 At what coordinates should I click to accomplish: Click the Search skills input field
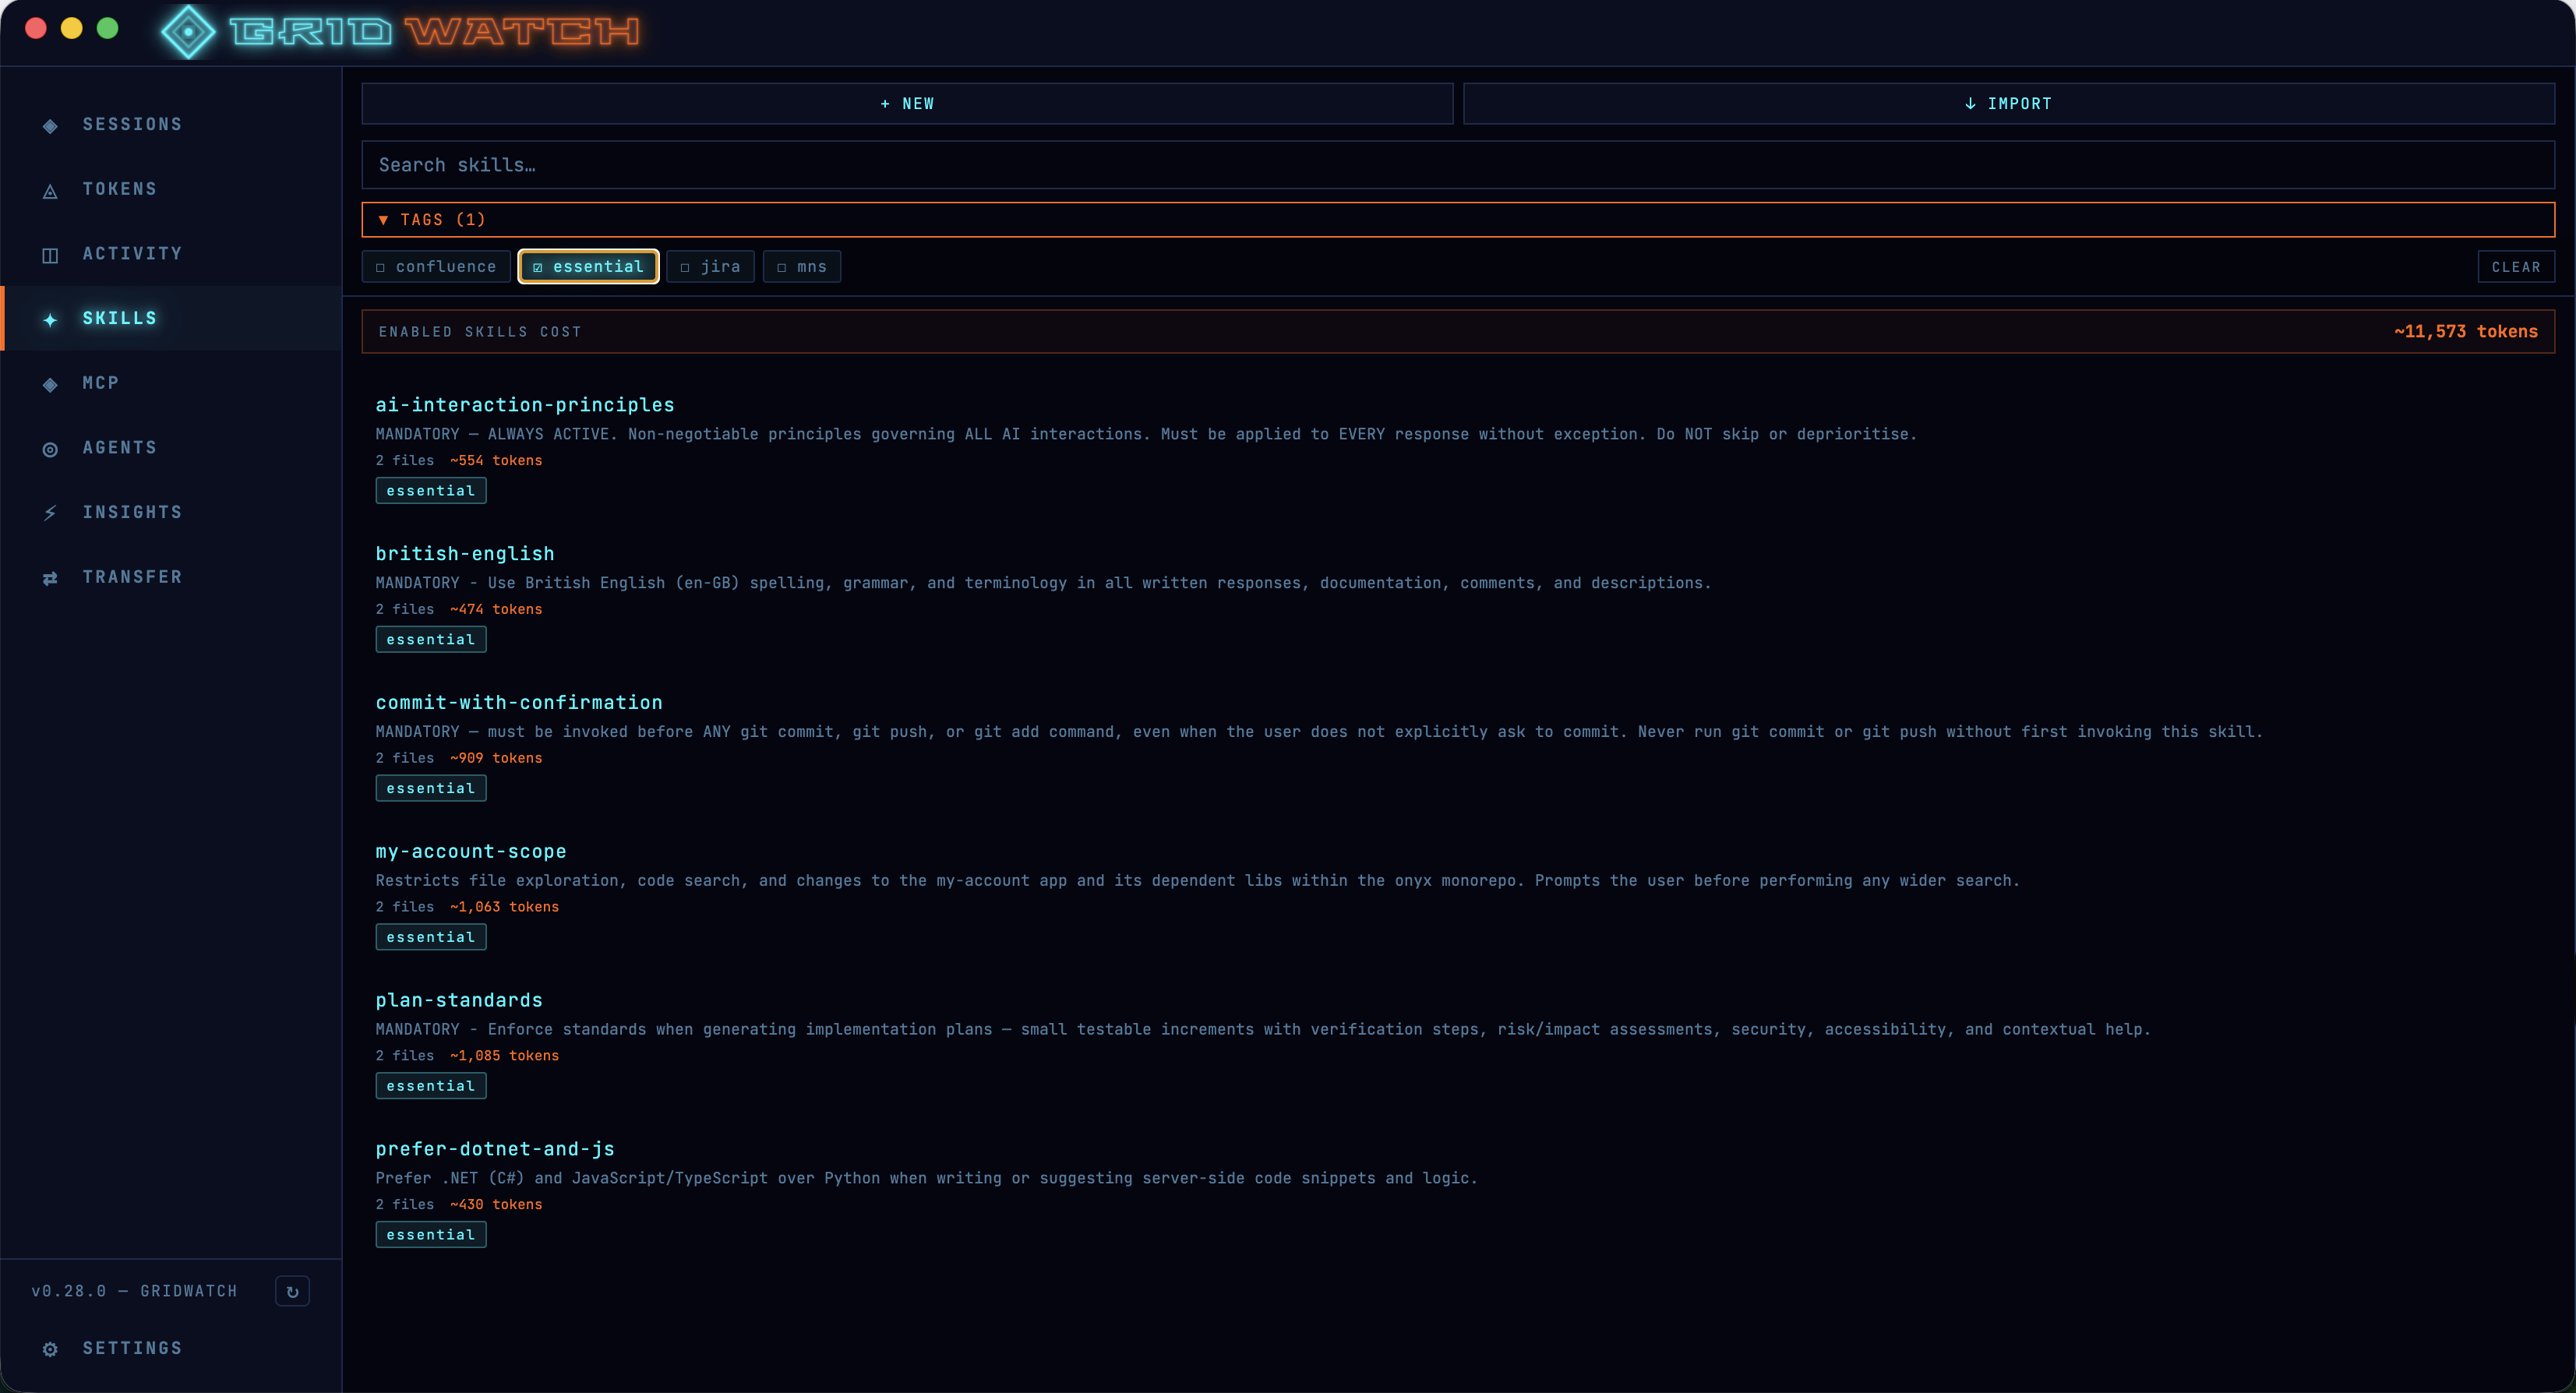[1457, 165]
